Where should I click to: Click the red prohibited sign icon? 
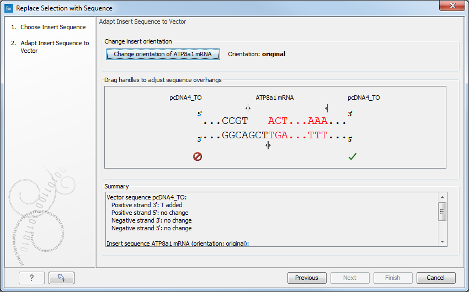pos(198,156)
